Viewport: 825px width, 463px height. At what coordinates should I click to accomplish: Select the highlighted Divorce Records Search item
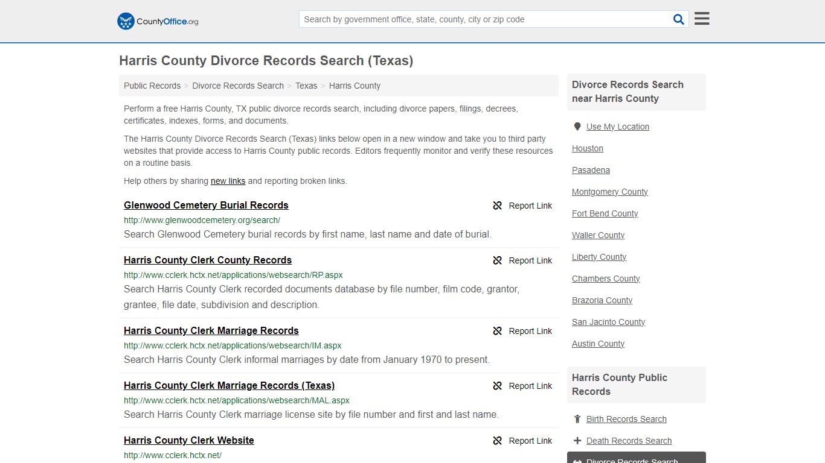(x=637, y=458)
